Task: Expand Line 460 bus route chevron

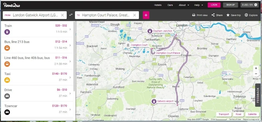Action: pos(70,62)
